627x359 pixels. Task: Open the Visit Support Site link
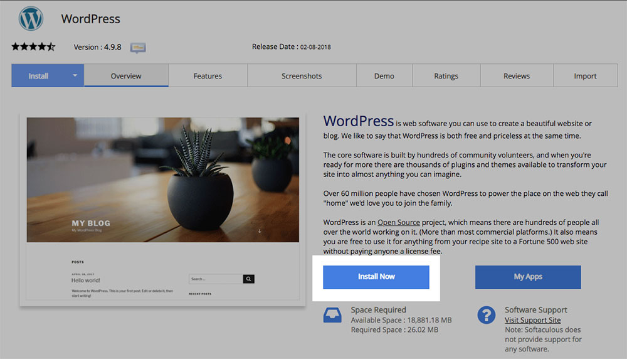pos(532,320)
